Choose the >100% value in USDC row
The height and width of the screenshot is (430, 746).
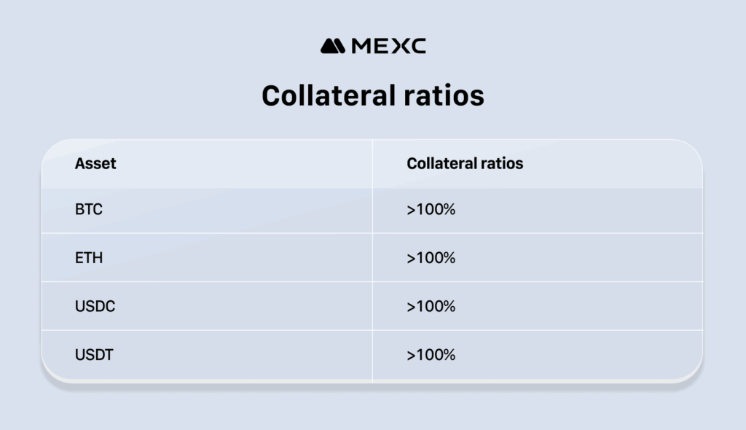pyautogui.click(x=431, y=307)
